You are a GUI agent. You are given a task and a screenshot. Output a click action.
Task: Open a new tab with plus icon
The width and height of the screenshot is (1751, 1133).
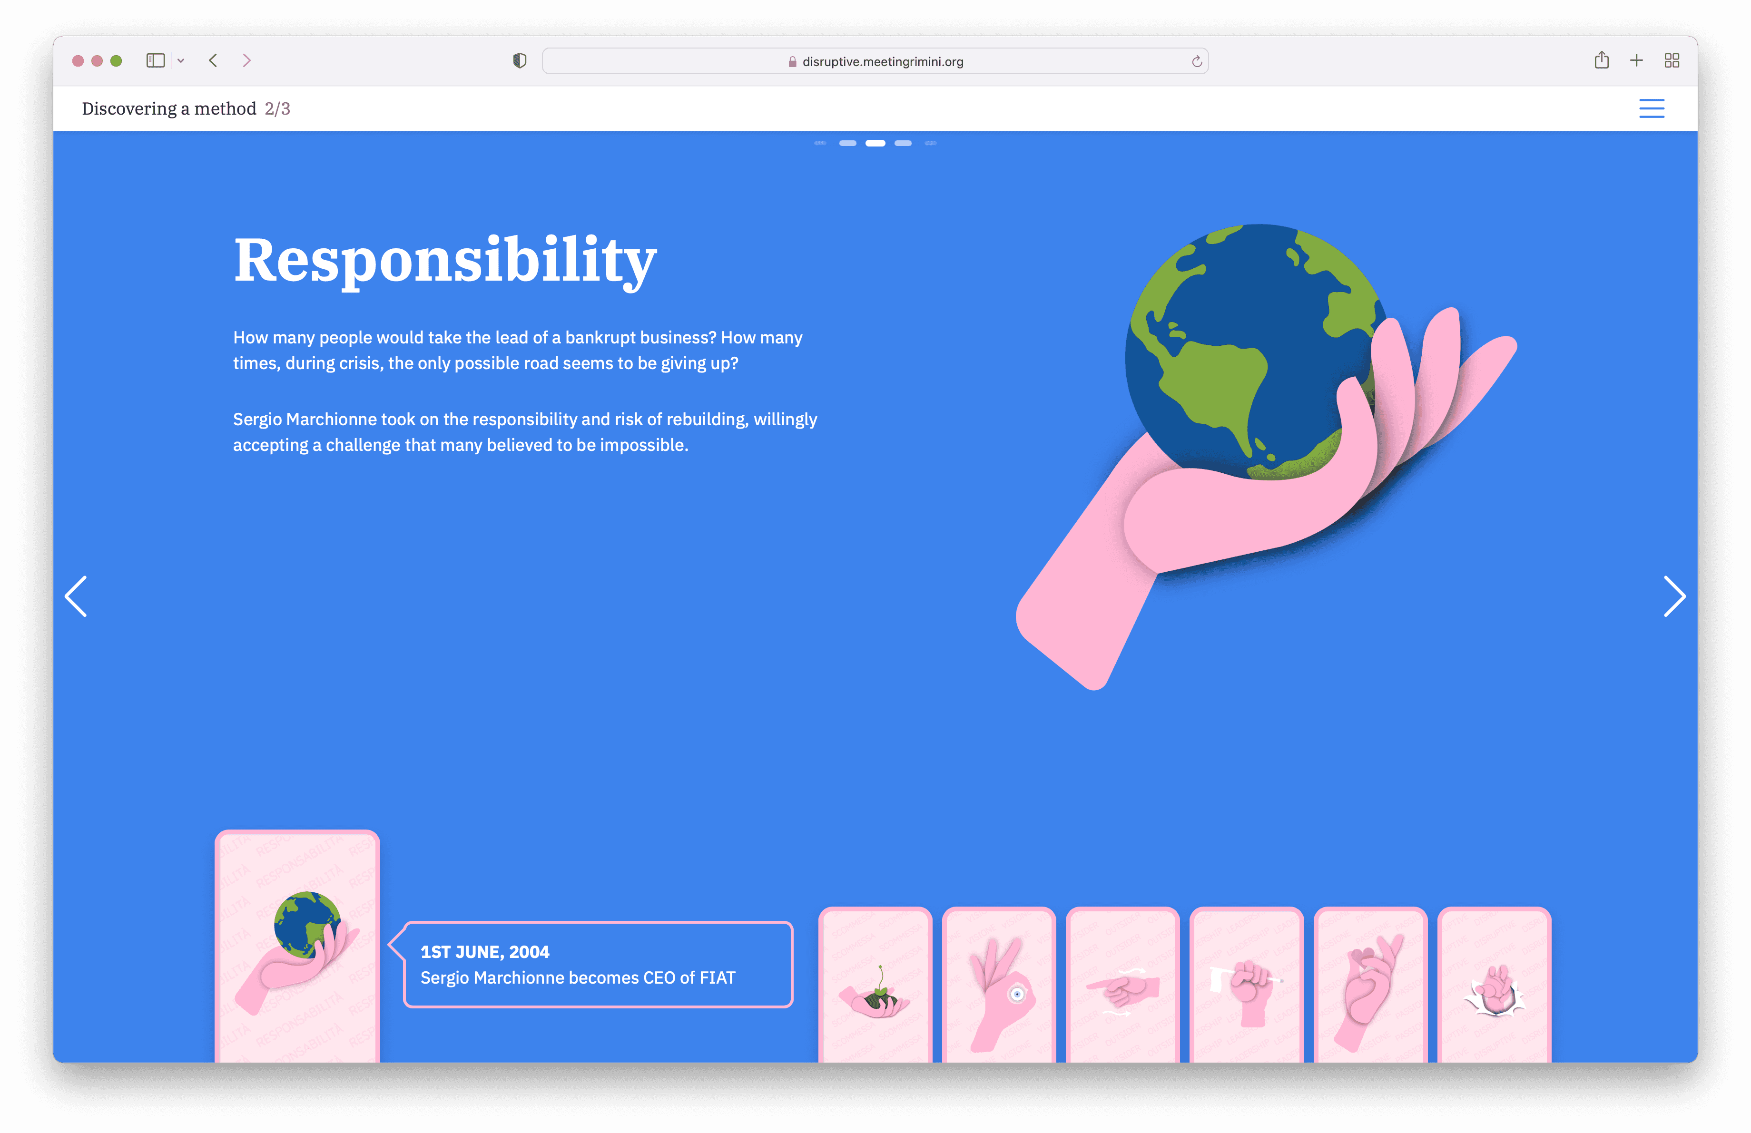pos(1636,60)
